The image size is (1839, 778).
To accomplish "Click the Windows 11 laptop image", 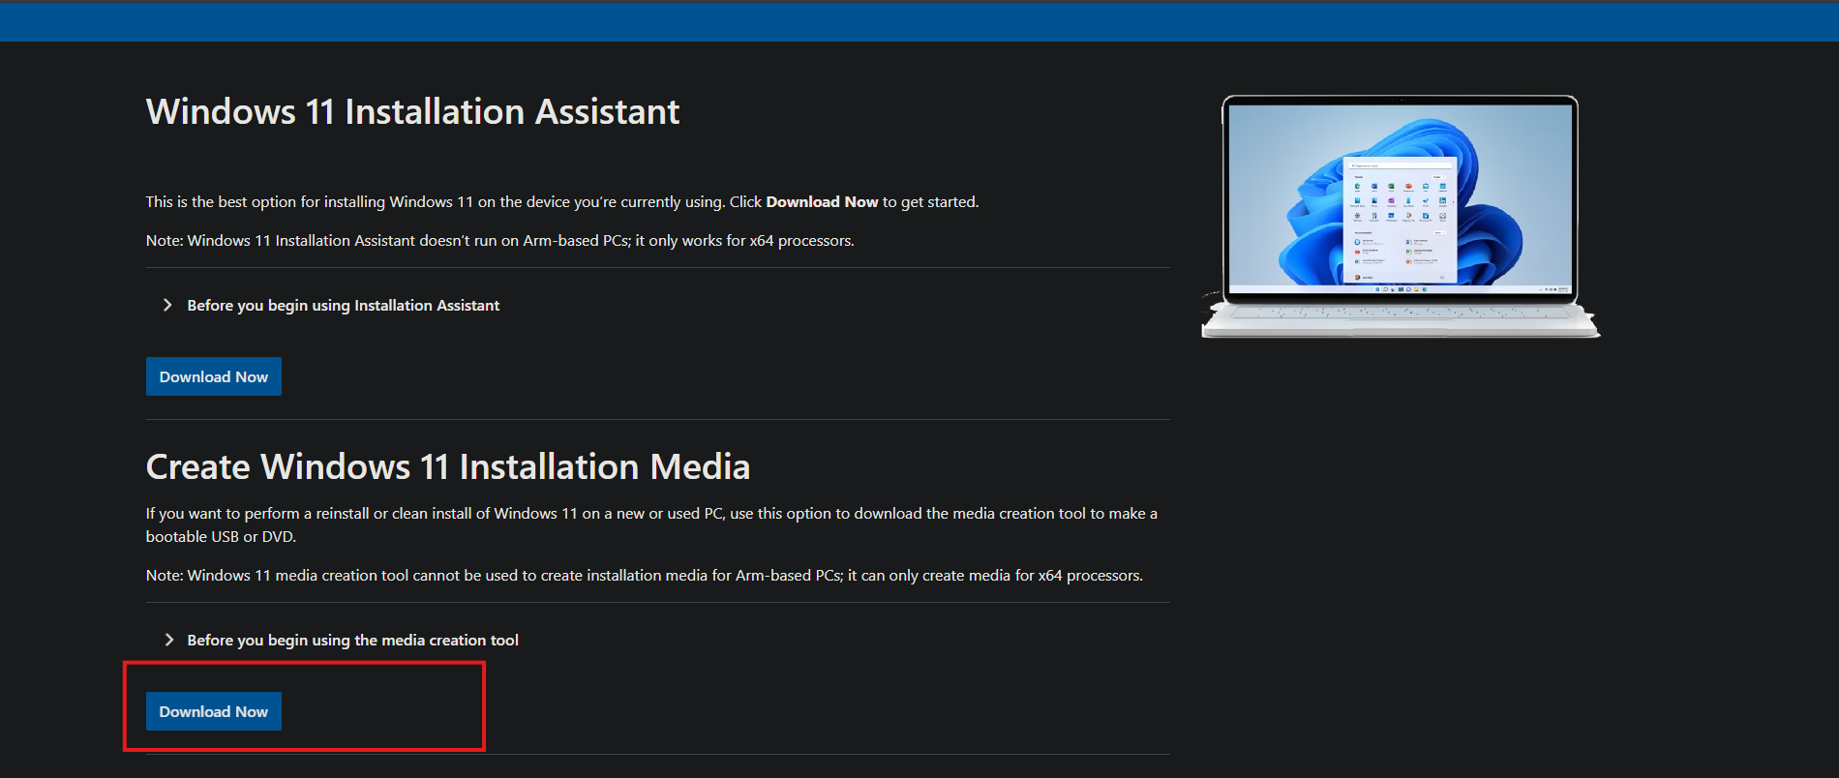I will 1400,216.
